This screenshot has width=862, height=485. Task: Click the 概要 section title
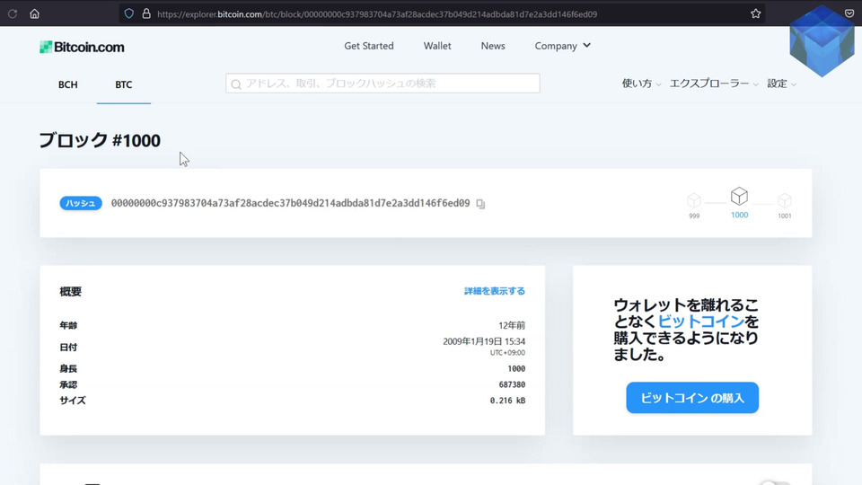70,291
